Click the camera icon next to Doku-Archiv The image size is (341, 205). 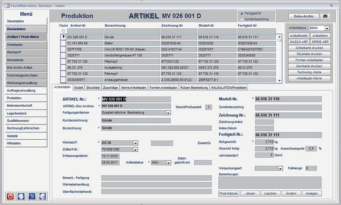[325, 16]
